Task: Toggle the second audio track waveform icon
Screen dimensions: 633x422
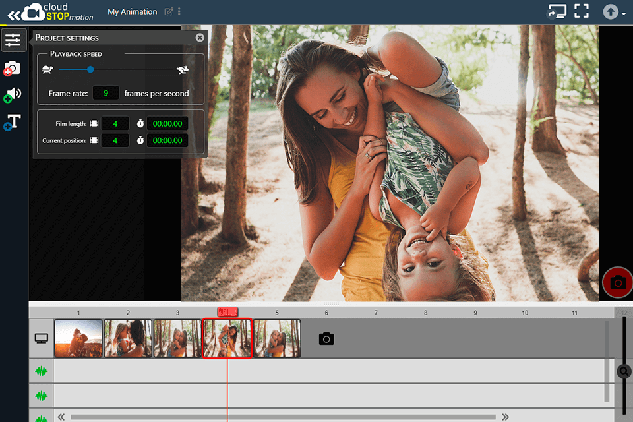Action: pyautogui.click(x=42, y=396)
